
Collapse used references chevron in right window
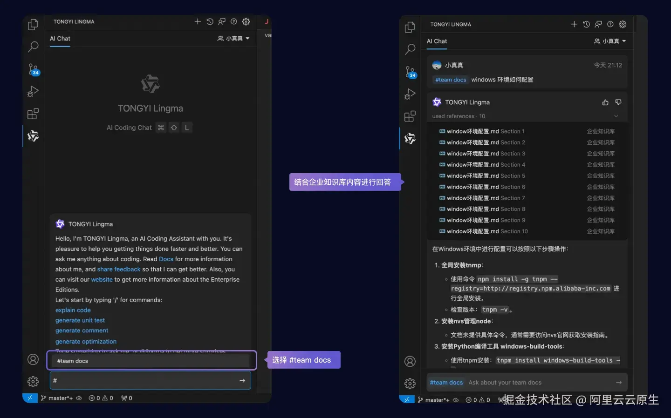[x=616, y=116]
